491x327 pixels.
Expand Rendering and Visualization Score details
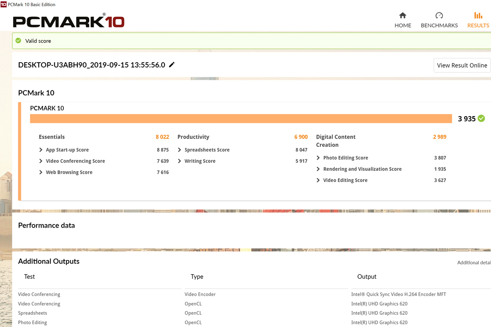(x=318, y=169)
